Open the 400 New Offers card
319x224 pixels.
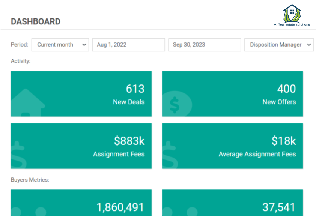pos(232,94)
